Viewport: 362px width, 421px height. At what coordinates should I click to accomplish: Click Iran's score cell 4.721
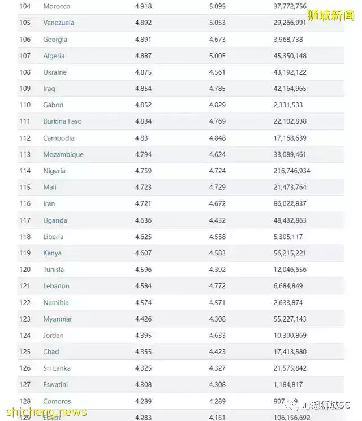144,203
